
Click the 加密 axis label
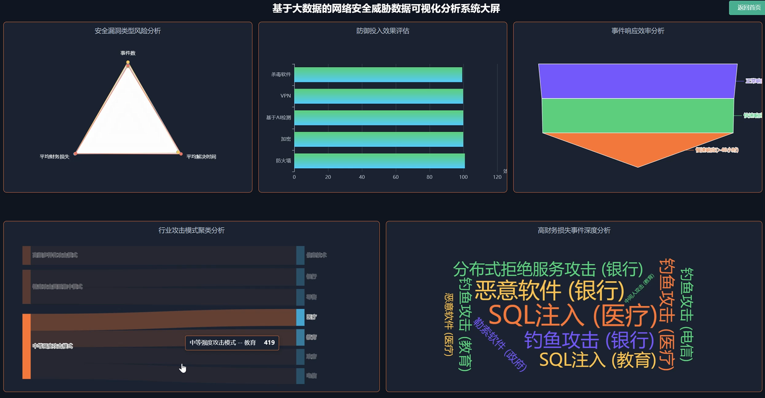pyautogui.click(x=285, y=139)
